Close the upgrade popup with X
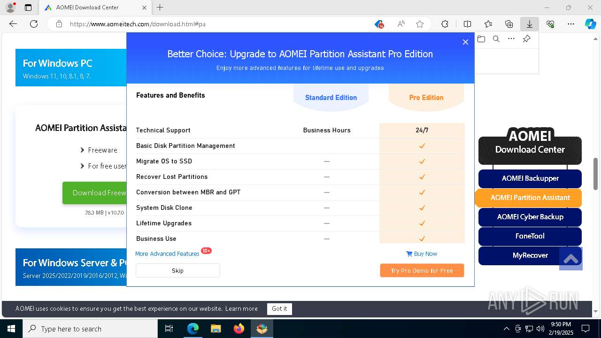The image size is (601, 338). tap(465, 42)
